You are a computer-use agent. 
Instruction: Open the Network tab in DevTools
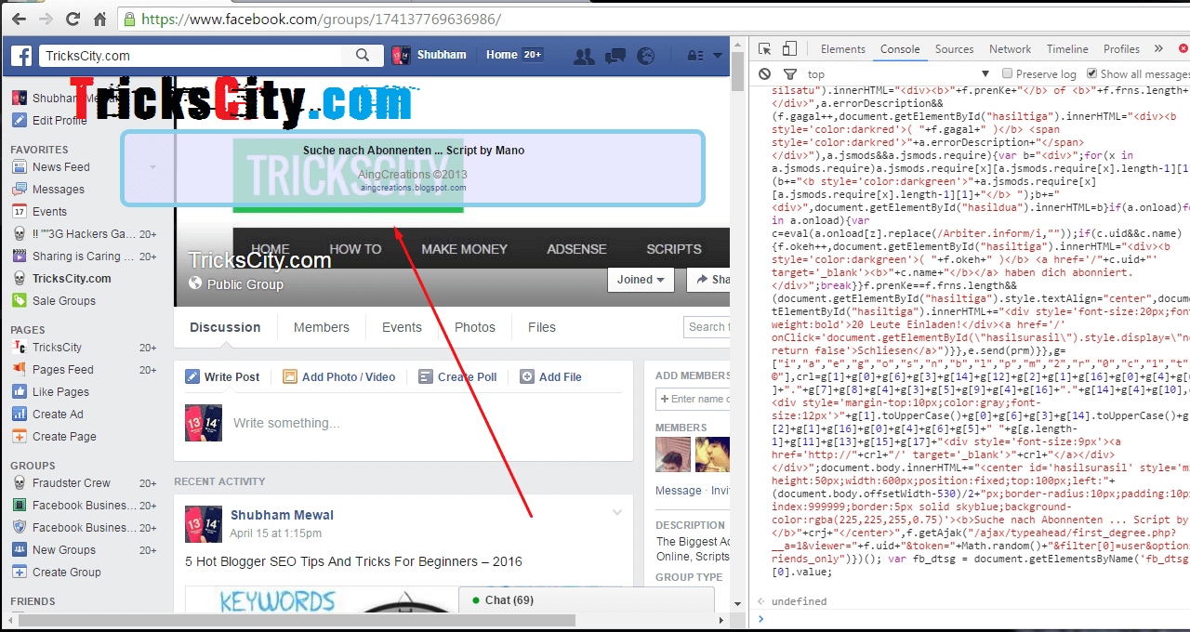point(1011,49)
